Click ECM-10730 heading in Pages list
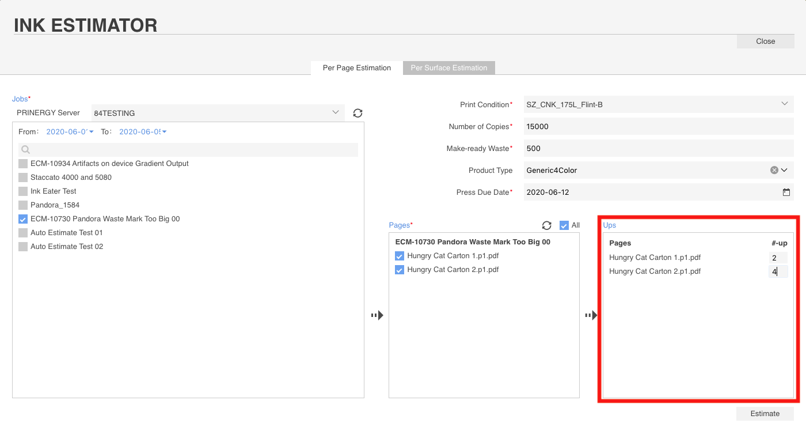The height and width of the screenshot is (438, 806). [x=473, y=242]
